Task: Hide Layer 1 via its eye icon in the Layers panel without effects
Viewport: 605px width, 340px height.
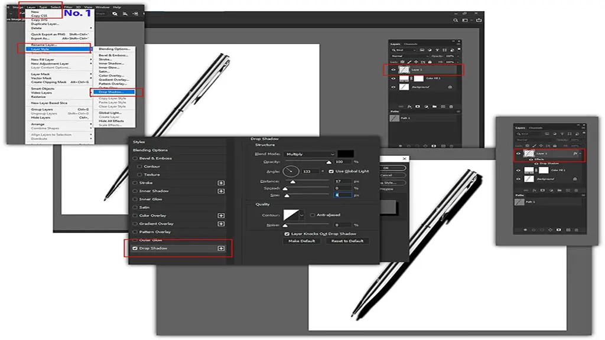Action: (x=393, y=70)
